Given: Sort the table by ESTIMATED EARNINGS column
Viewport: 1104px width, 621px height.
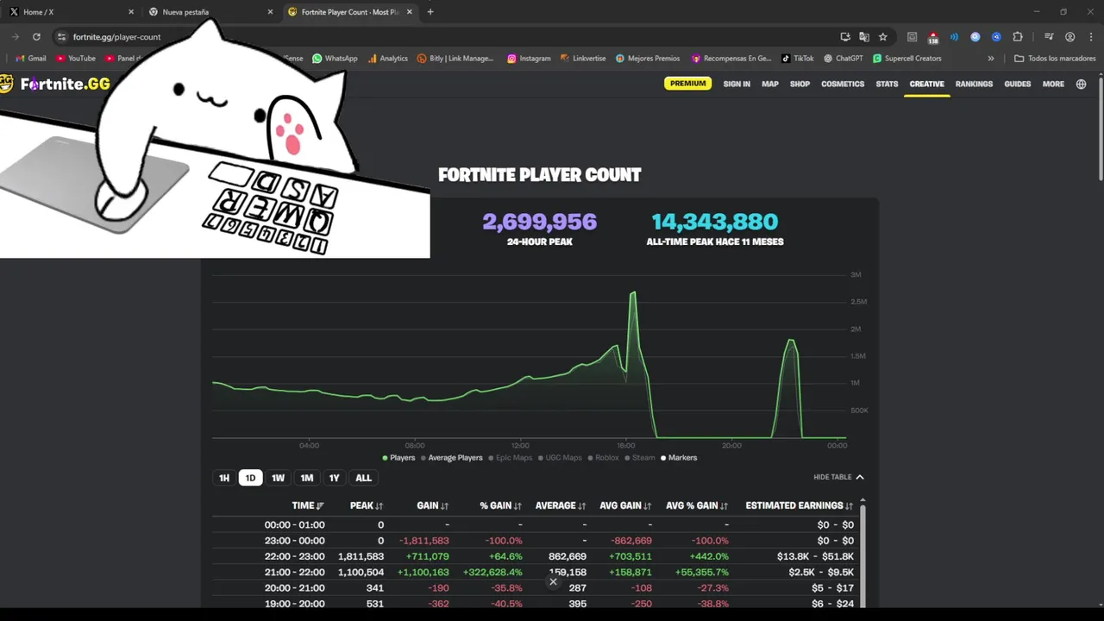Looking at the screenshot, I should point(800,505).
